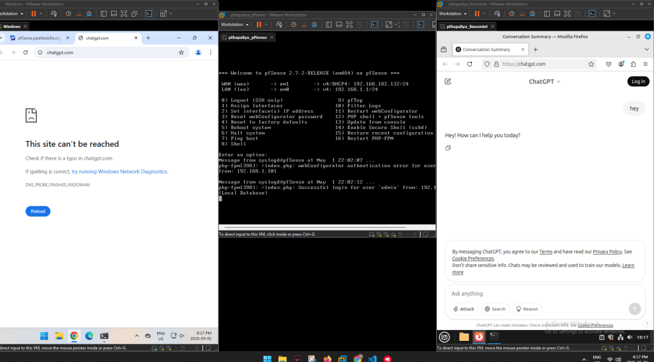The height and width of the screenshot is (362, 654).
Task: Copy the ChatGPT response using the copy icon
Action: tap(448, 148)
